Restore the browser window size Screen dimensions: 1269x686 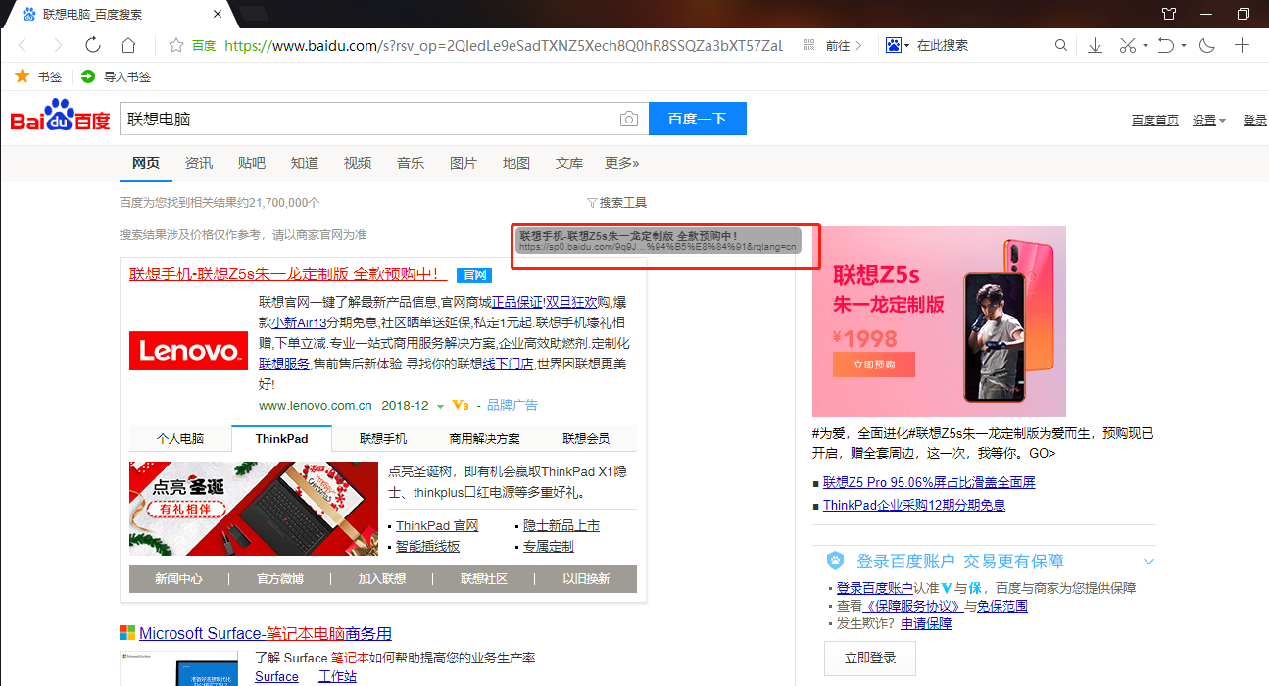coord(1244,14)
